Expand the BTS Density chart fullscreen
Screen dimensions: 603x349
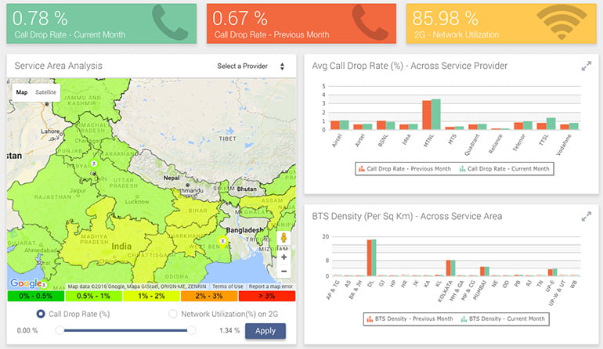pyautogui.click(x=586, y=217)
